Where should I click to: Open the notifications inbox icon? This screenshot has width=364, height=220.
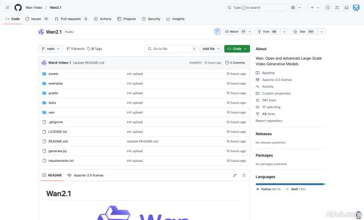click(346, 8)
